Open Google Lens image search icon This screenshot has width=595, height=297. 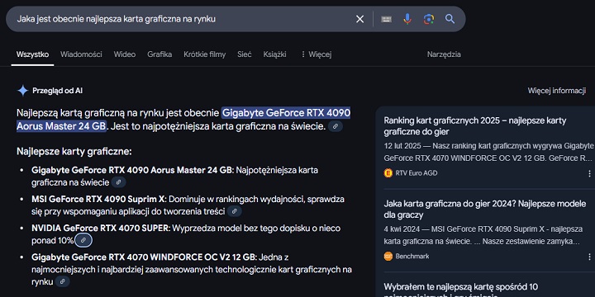429,19
